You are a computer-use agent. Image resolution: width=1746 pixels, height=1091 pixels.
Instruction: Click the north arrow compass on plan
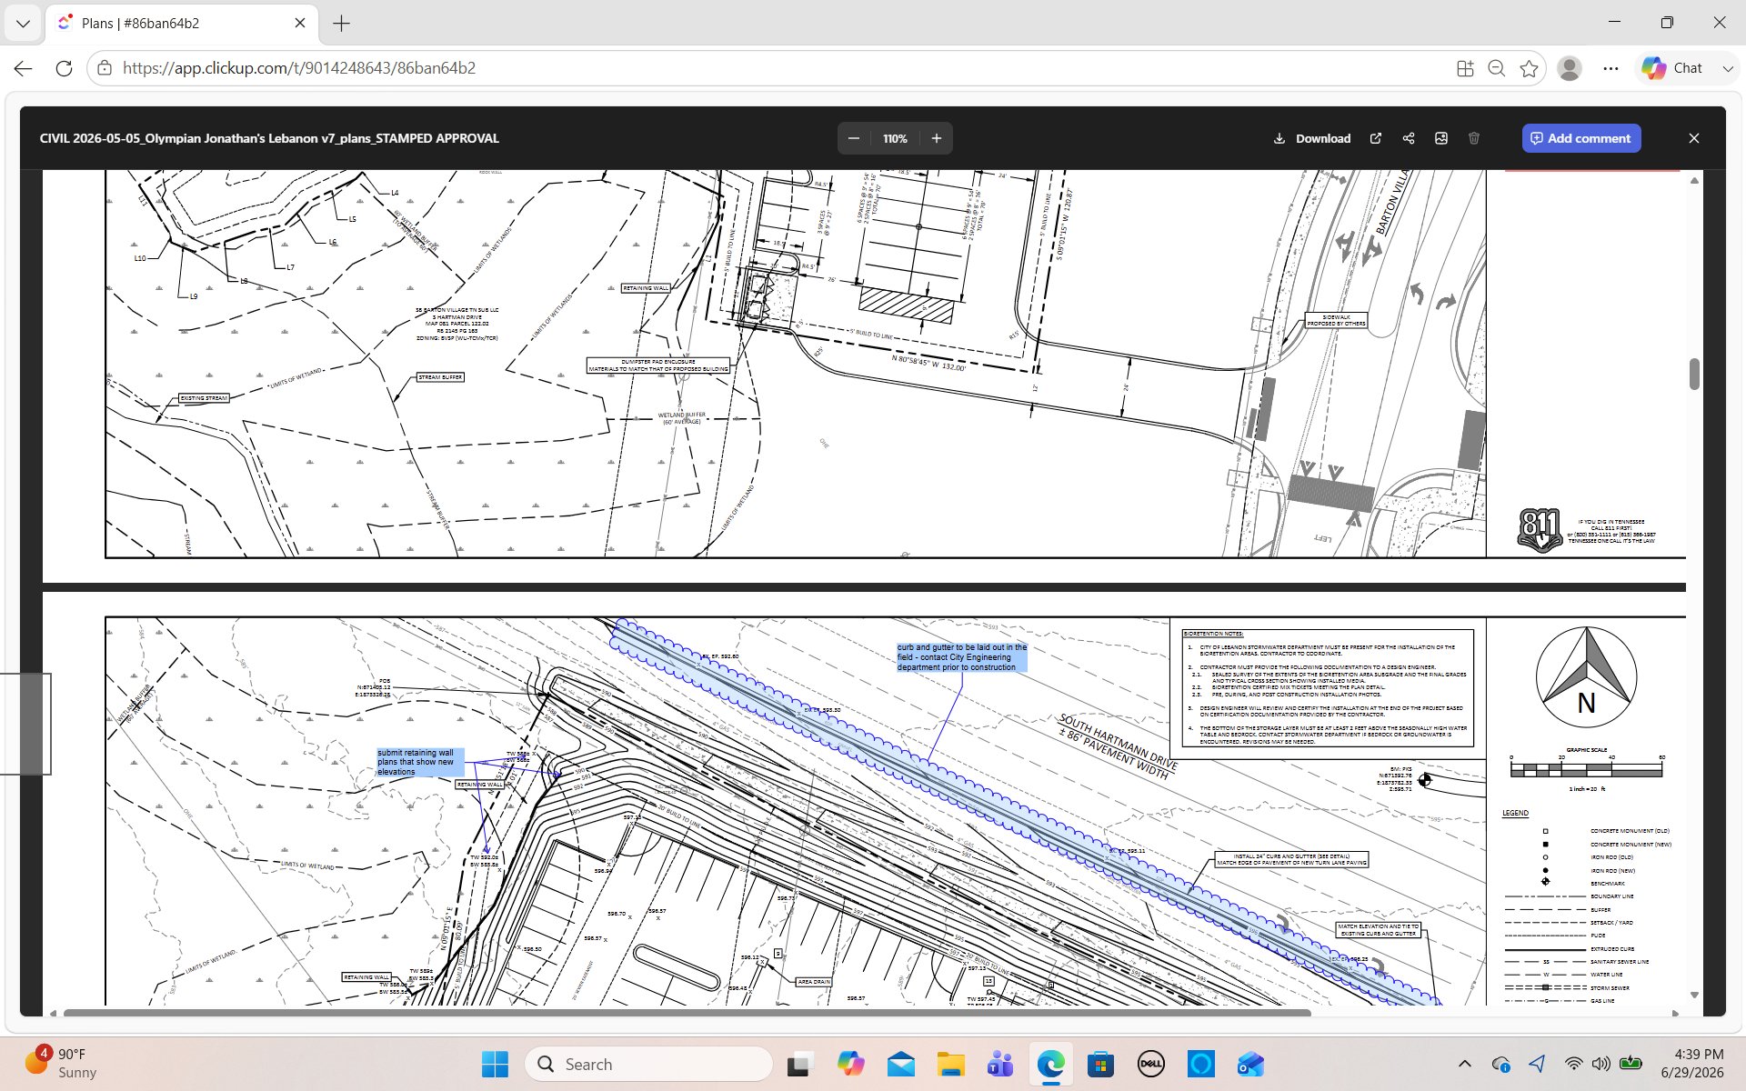pos(1586,676)
